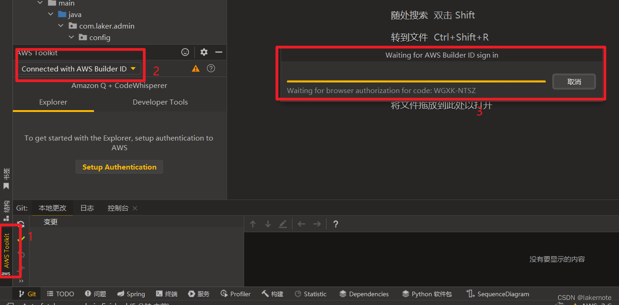The width and height of the screenshot is (619, 305).
Task: Toggle the 书签 bookmarks side panel
Action: [6, 179]
